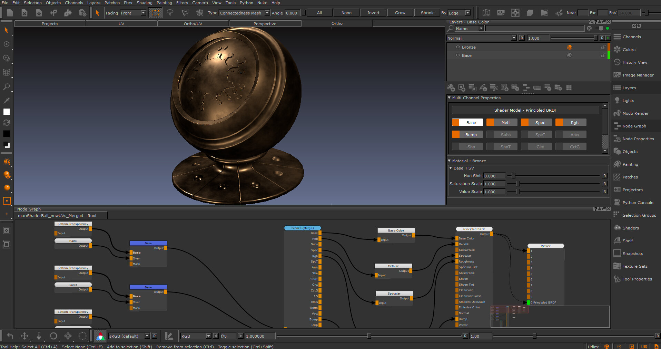Screen dimensions: 661x349
Task: Open the Node Graph palette icon
Action: click(617, 126)
